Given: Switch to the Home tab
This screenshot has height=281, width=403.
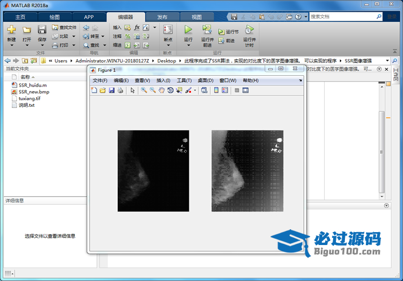Looking at the screenshot, I should (20, 17).
